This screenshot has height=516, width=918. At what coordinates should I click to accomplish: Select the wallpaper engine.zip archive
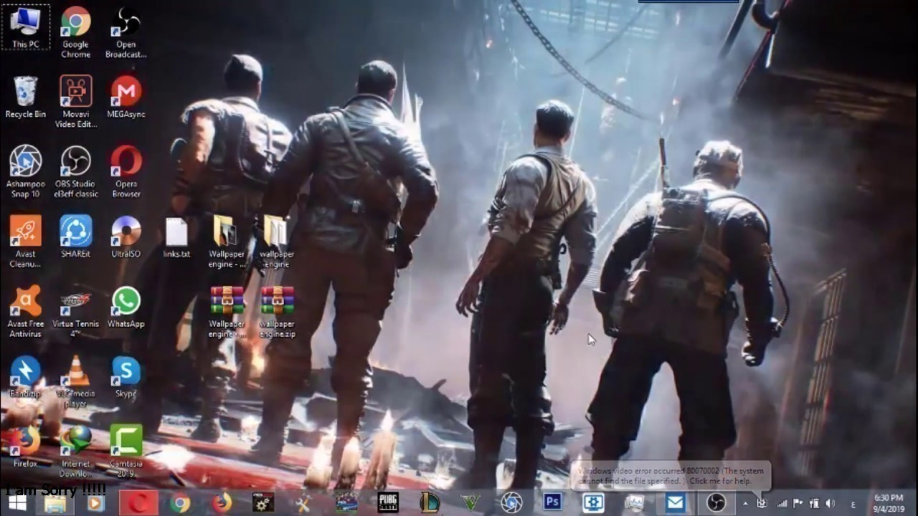pyautogui.click(x=277, y=312)
